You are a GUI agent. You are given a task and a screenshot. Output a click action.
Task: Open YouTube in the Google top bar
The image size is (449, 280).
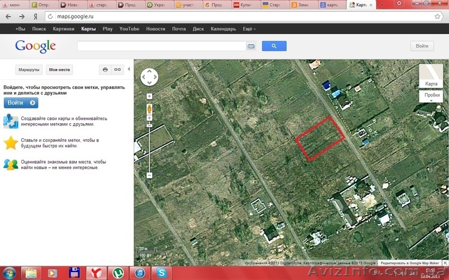(129, 29)
